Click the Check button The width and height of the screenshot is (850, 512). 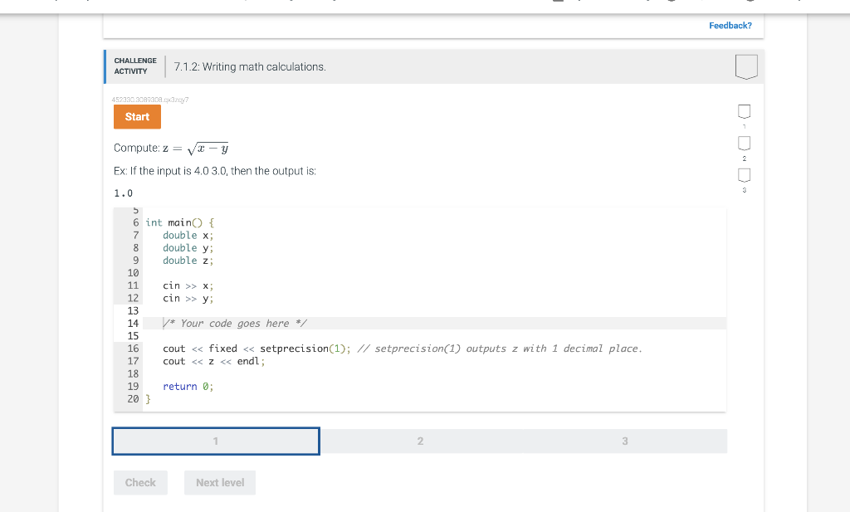(140, 482)
